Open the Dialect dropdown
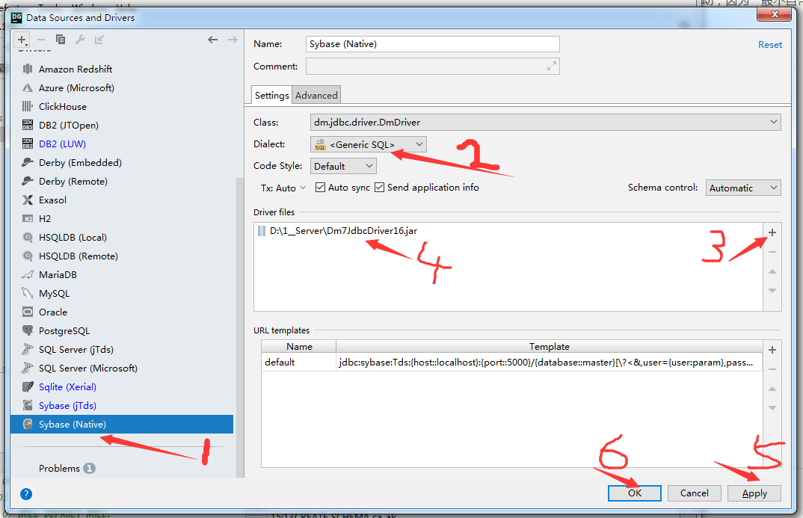The width and height of the screenshot is (803, 518). [x=368, y=144]
